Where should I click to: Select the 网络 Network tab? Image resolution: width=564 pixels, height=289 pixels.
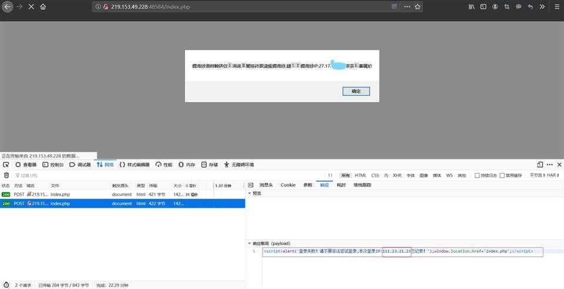point(105,165)
